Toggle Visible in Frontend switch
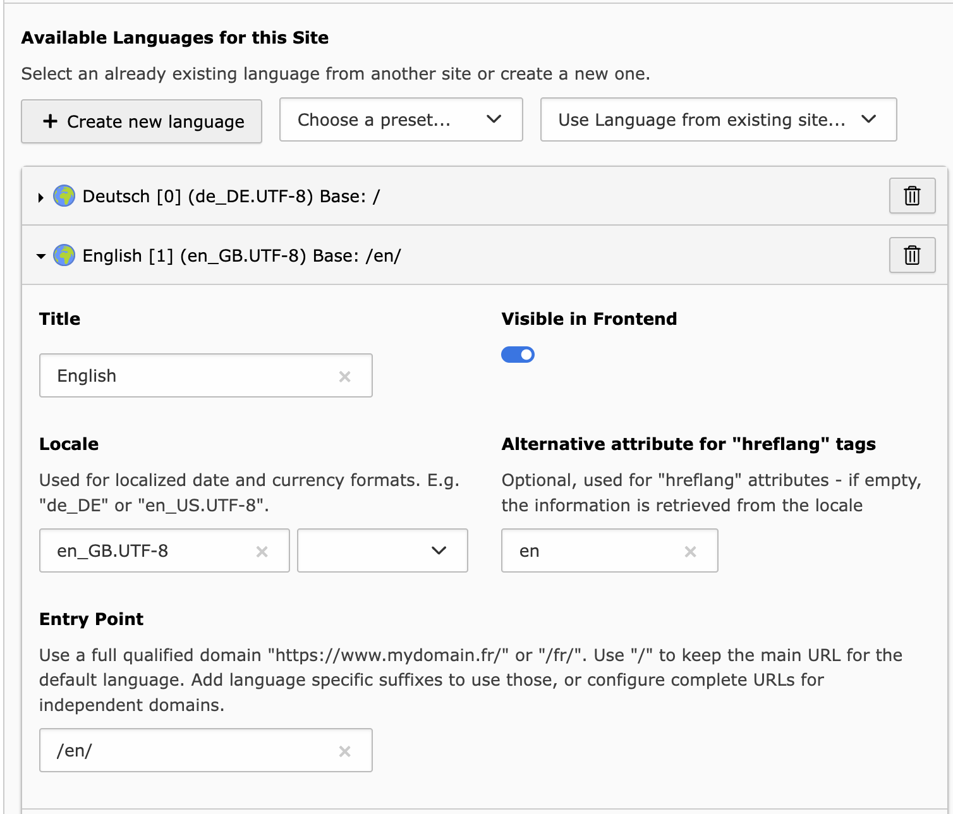Screen dimensions: 953x814 pyautogui.click(x=518, y=355)
